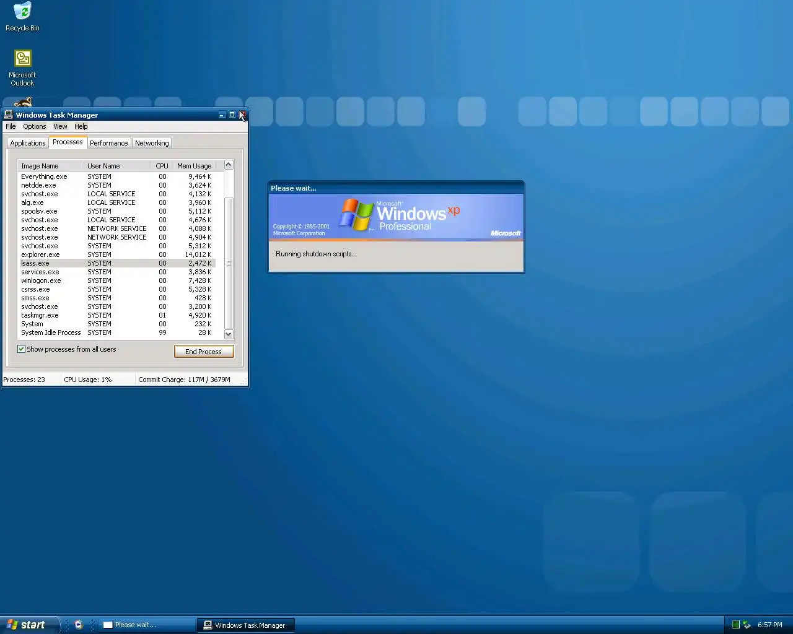Select the Microsoft Outlook desktop icon
Screen dimensions: 793x634
click(22, 67)
